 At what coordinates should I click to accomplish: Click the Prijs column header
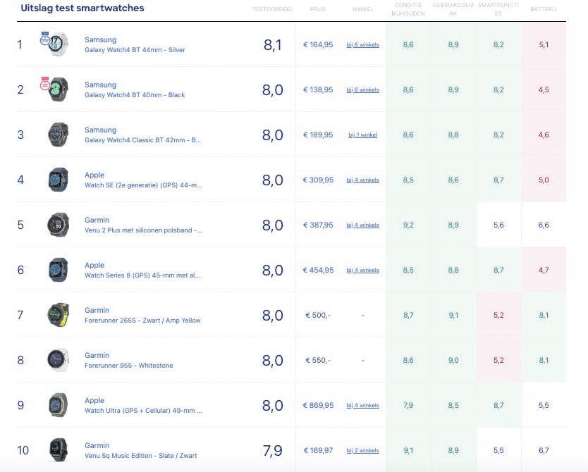[318, 9]
